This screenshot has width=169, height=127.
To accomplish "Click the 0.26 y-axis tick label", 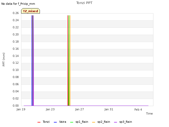I will click(x=16, y=13).
